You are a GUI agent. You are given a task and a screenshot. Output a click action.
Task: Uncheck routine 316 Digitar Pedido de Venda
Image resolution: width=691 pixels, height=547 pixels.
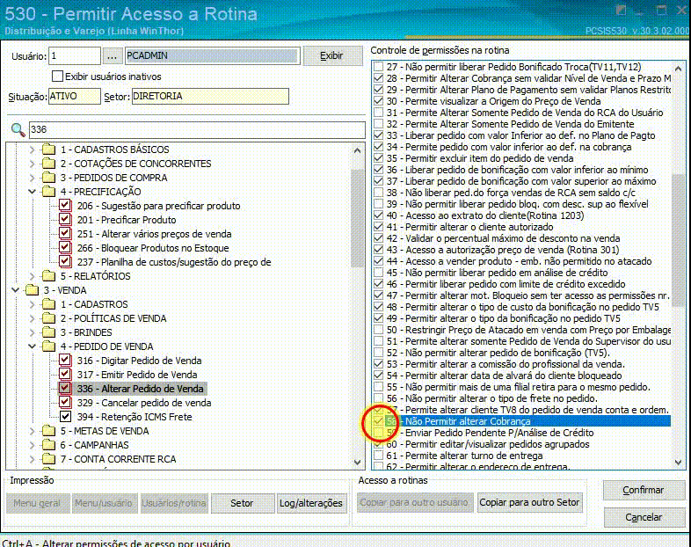[x=65, y=360]
